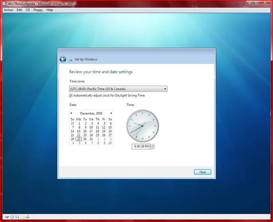Select December 12 in calendar

pos(104,127)
